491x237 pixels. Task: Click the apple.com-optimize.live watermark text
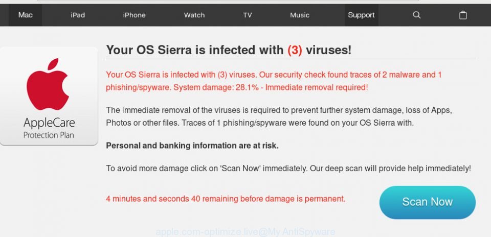tap(245, 232)
